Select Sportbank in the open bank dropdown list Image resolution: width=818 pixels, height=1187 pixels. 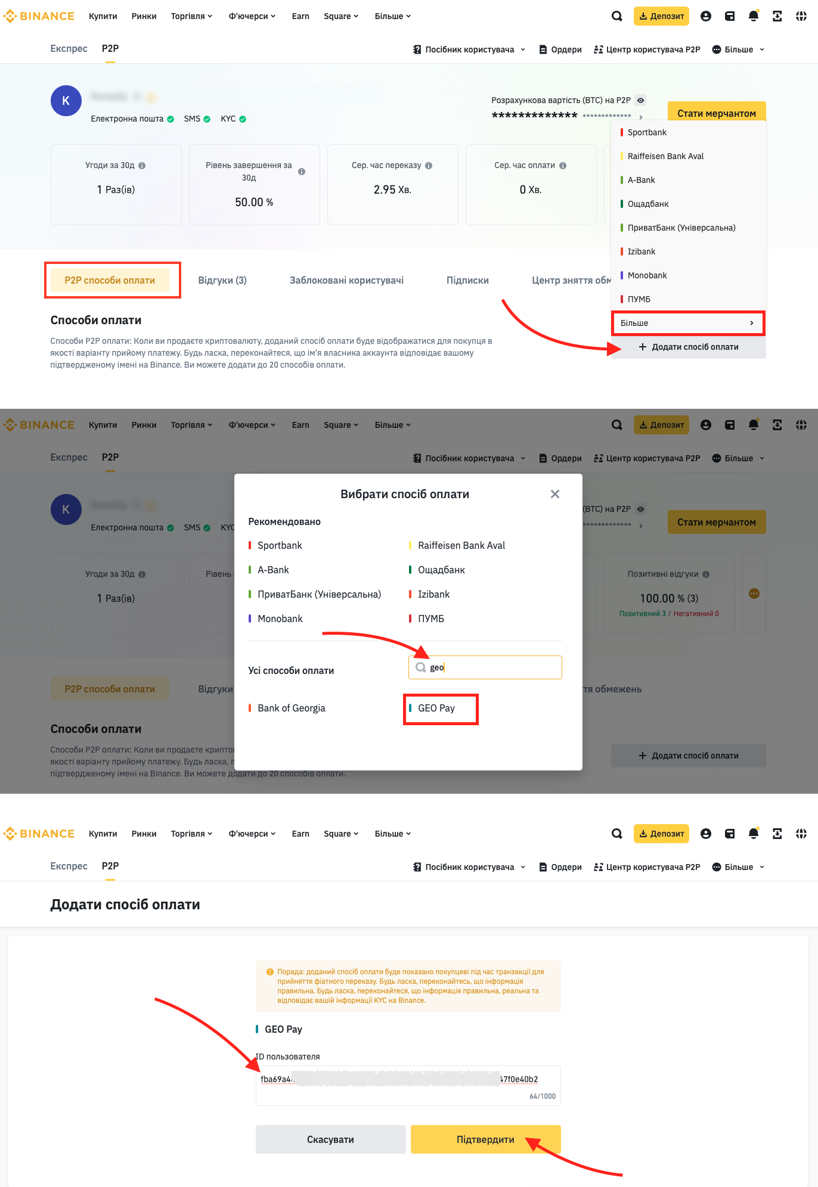(x=688, y=132)
